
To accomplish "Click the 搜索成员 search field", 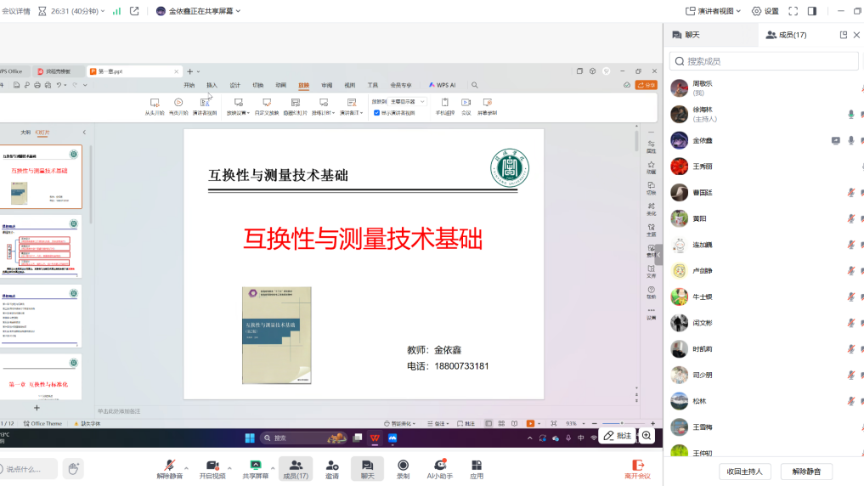I will [764, 61].
